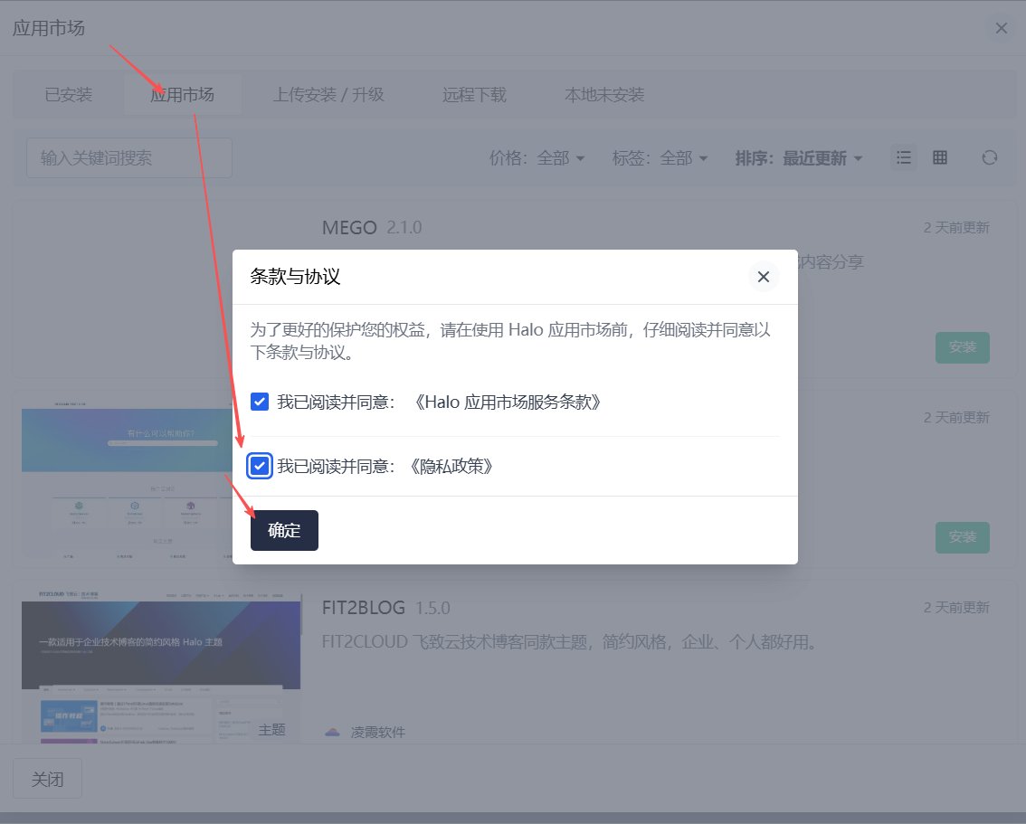Image resolution: width=1026 pixels, height=824 pixels.
Task: Click the refresh icon in toolbar
Action: (990, 157)
